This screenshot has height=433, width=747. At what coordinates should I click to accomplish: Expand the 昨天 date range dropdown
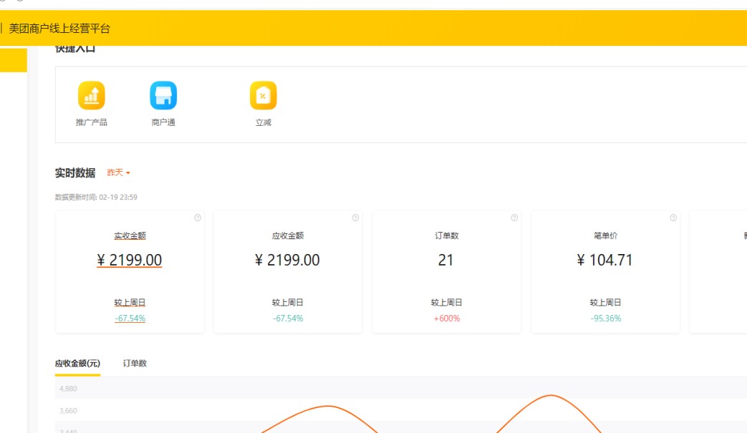click(x=118, y=173)
